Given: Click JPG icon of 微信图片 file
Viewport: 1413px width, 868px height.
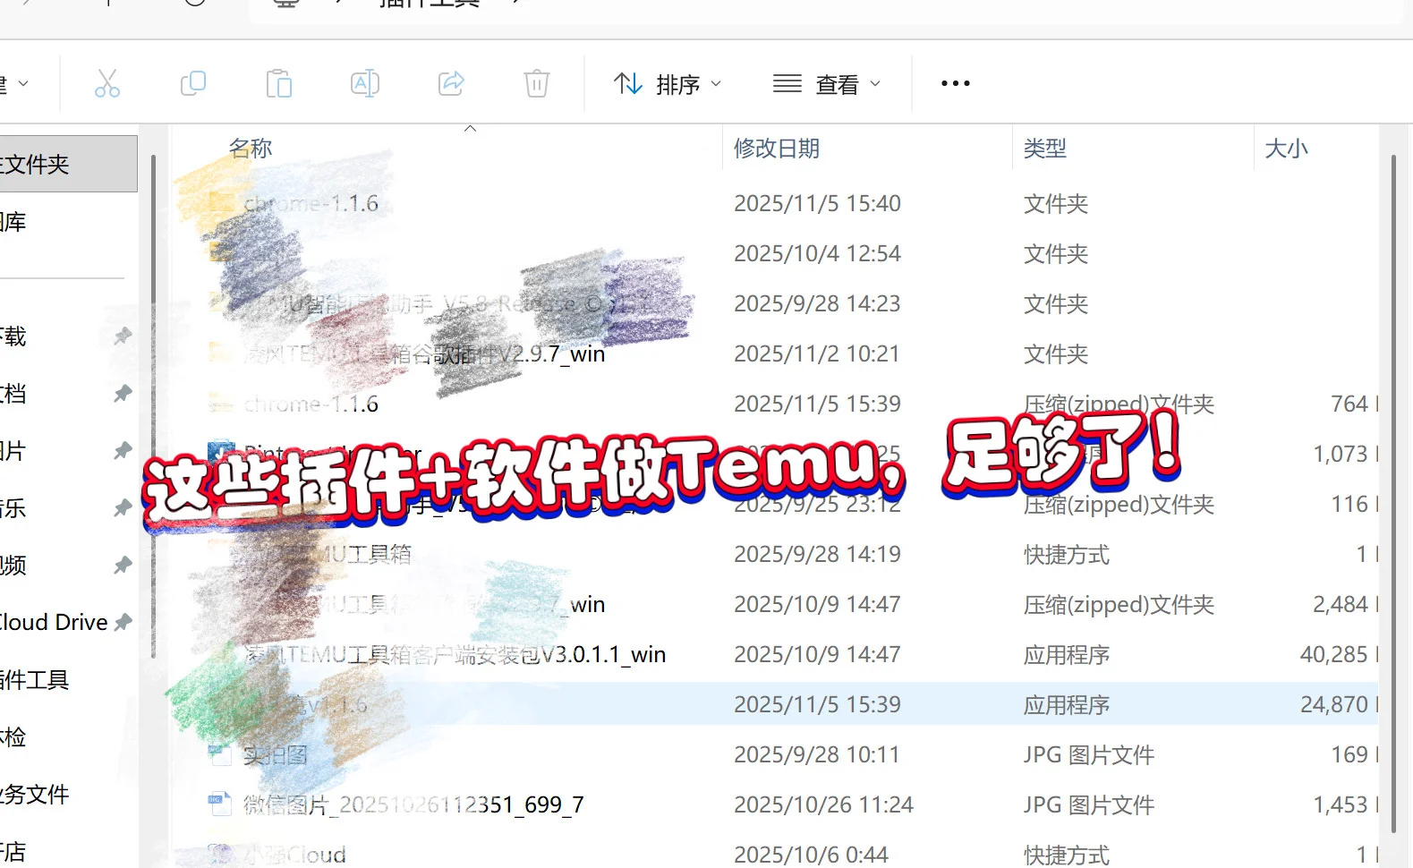Looking at the screenshot, I should pos(219,804).
